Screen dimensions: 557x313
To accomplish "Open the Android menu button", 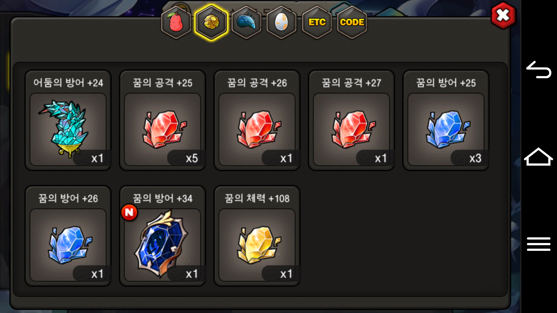I will coord(539,244).
